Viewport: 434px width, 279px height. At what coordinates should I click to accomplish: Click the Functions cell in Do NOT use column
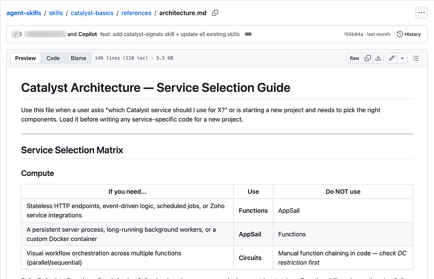pos(343,234)
